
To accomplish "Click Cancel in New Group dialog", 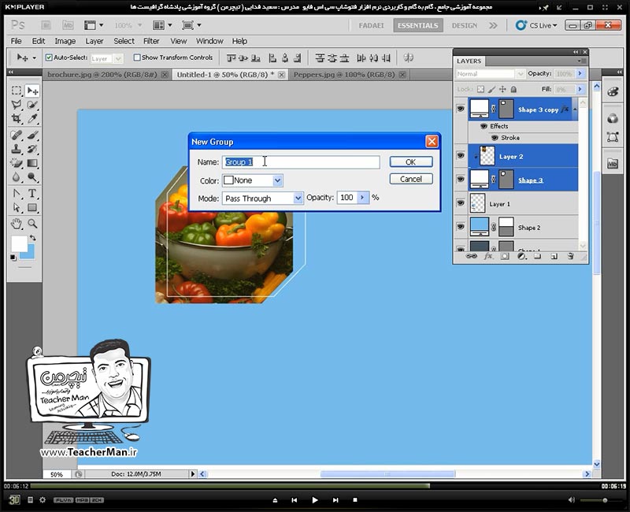I will (411, 180).
